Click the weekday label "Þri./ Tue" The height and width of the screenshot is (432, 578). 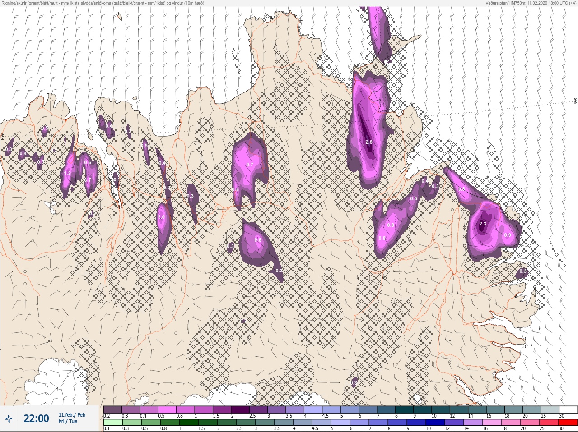tap(68, 422)
